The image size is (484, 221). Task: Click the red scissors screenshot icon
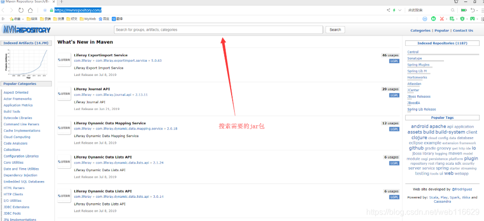(442, 19)
